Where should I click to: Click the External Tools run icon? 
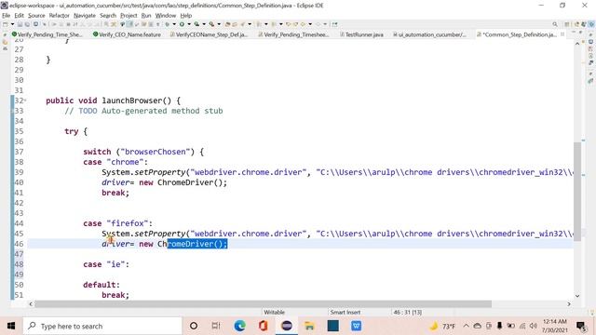coord(211,24)
